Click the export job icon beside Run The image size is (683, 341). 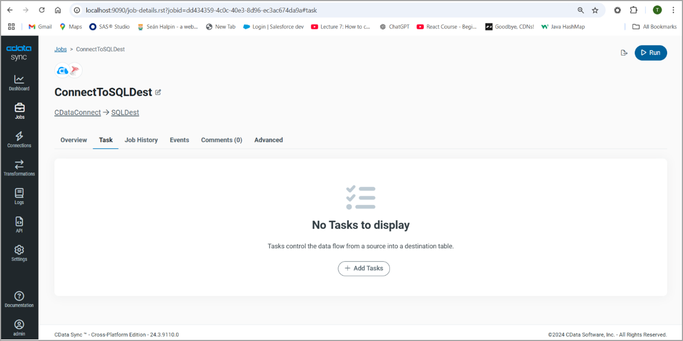coord(624,52)
